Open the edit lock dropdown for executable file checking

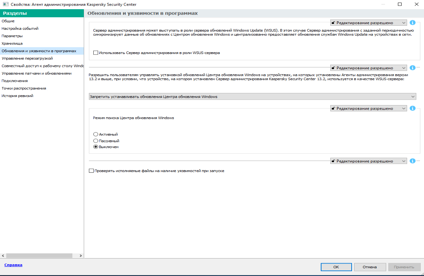[369, 161]
